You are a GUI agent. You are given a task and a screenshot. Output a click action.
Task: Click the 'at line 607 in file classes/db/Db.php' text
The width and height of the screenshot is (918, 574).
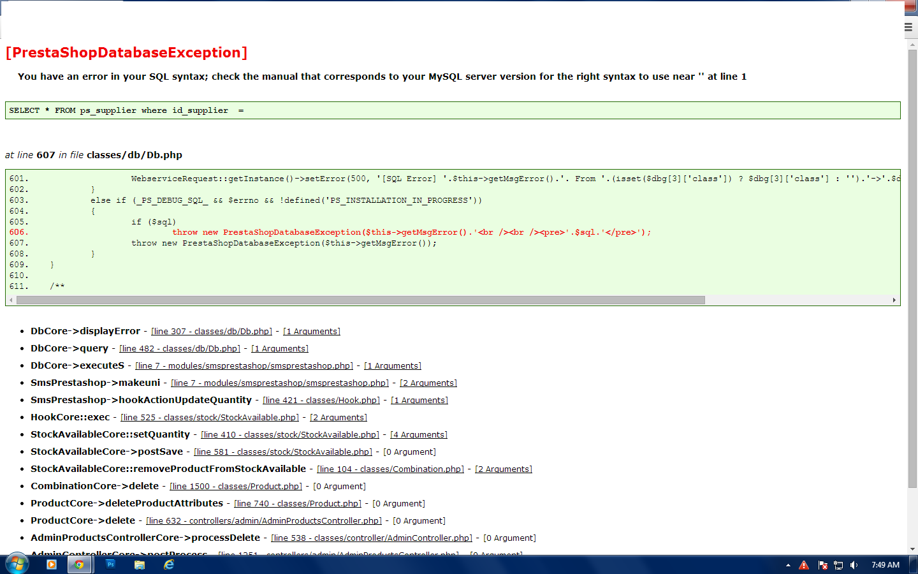coord(94,155)
